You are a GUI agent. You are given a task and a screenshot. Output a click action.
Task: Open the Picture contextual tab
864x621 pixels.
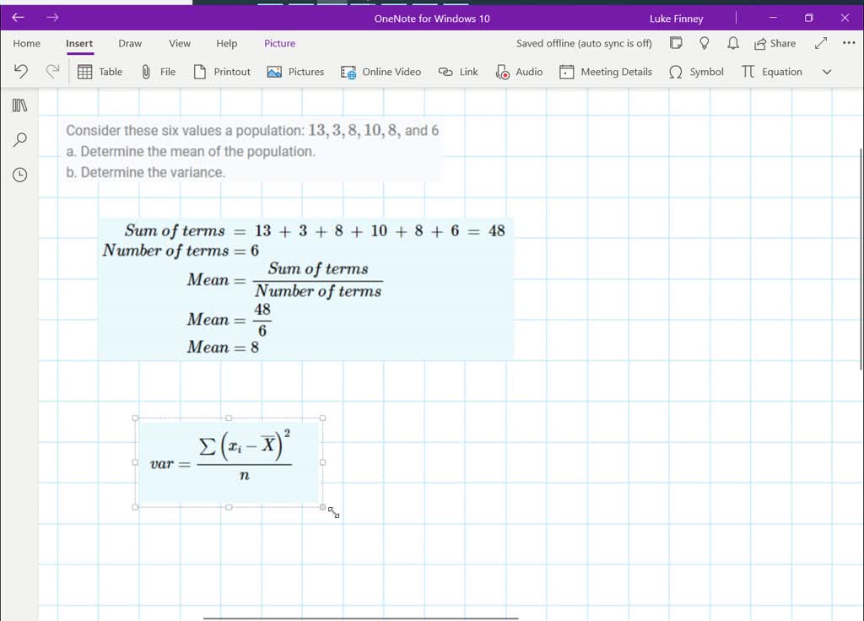click(x=279, y=43)
